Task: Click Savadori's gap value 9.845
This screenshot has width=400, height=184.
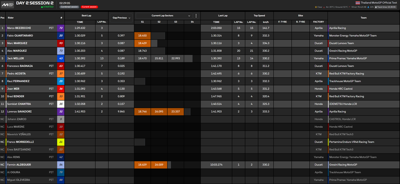Action: click(x=121, y=112)
